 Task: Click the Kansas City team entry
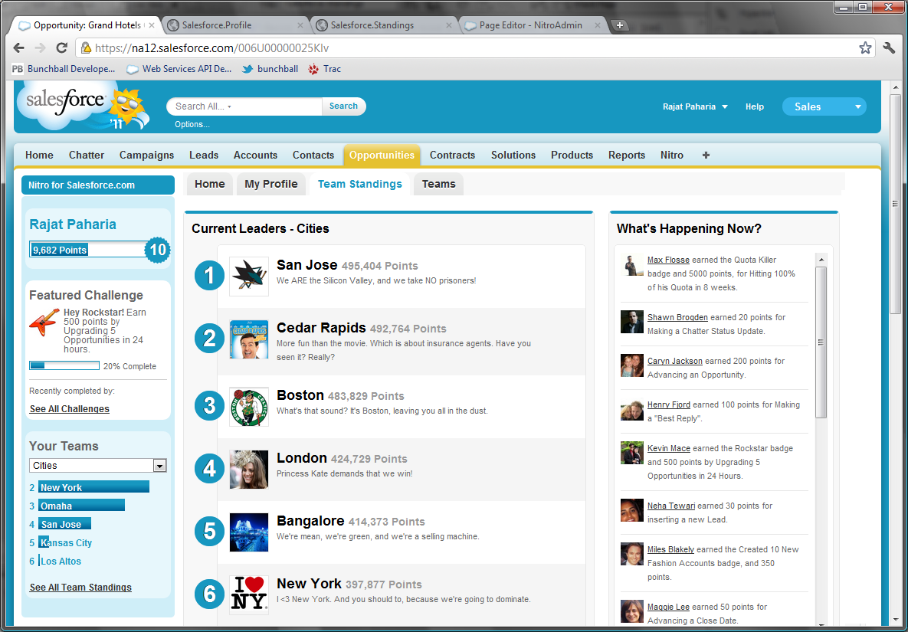(65, 543)
